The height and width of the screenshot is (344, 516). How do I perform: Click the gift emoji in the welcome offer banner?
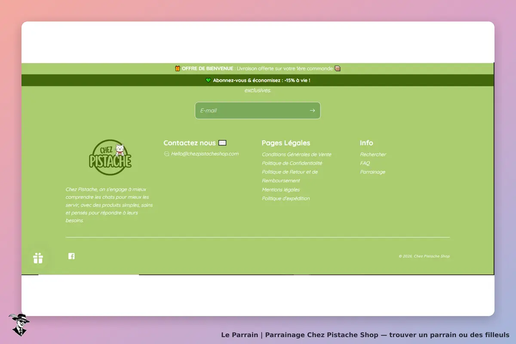(178, 68)
